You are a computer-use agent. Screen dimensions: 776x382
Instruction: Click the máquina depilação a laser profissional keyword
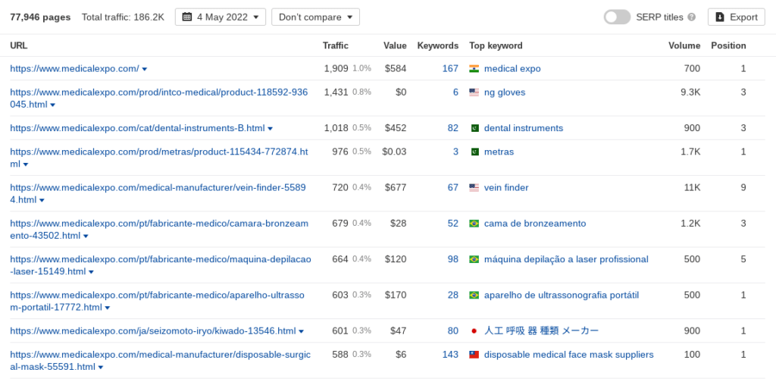point(566,259)
